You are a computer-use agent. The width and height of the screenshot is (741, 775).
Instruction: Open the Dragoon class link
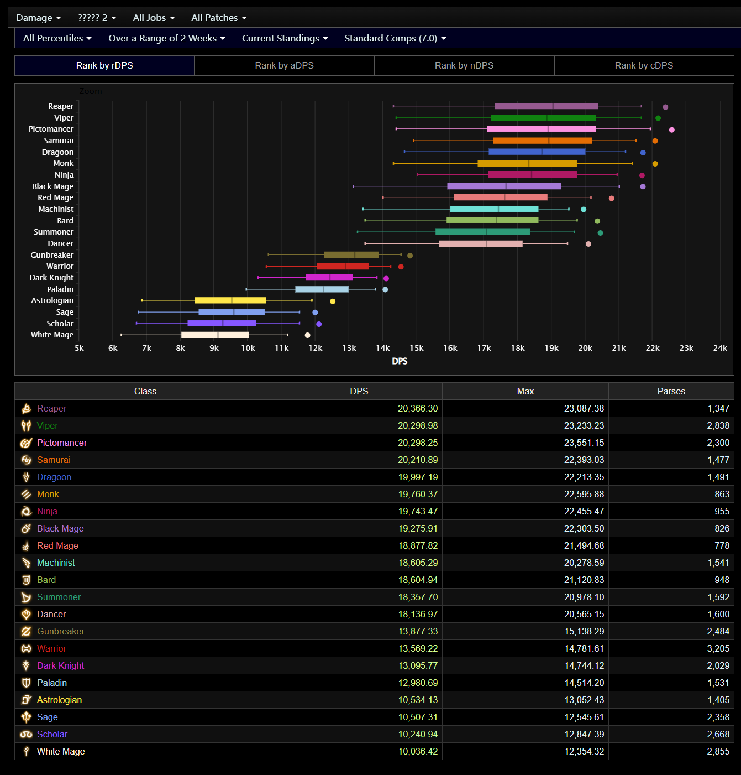(54, 477)
